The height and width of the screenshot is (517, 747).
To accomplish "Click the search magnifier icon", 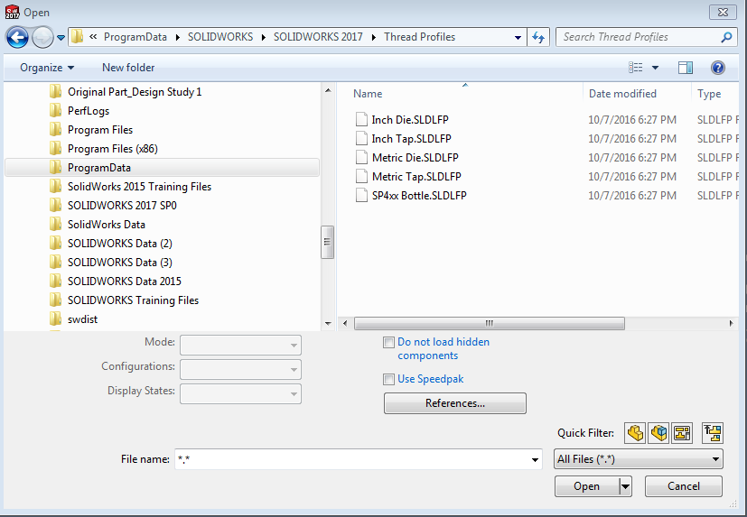I will (726, 37).
